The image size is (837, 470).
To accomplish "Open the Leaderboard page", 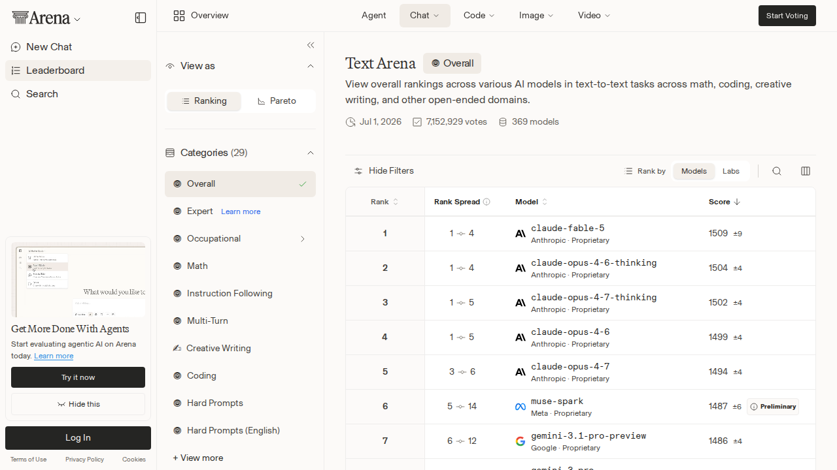I will 78,70.
